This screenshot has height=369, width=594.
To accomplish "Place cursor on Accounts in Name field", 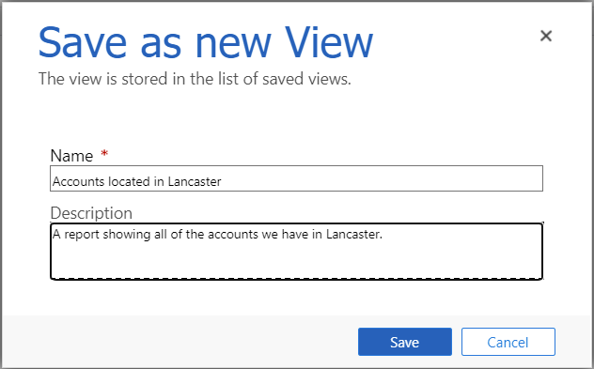I will (78, 181).
